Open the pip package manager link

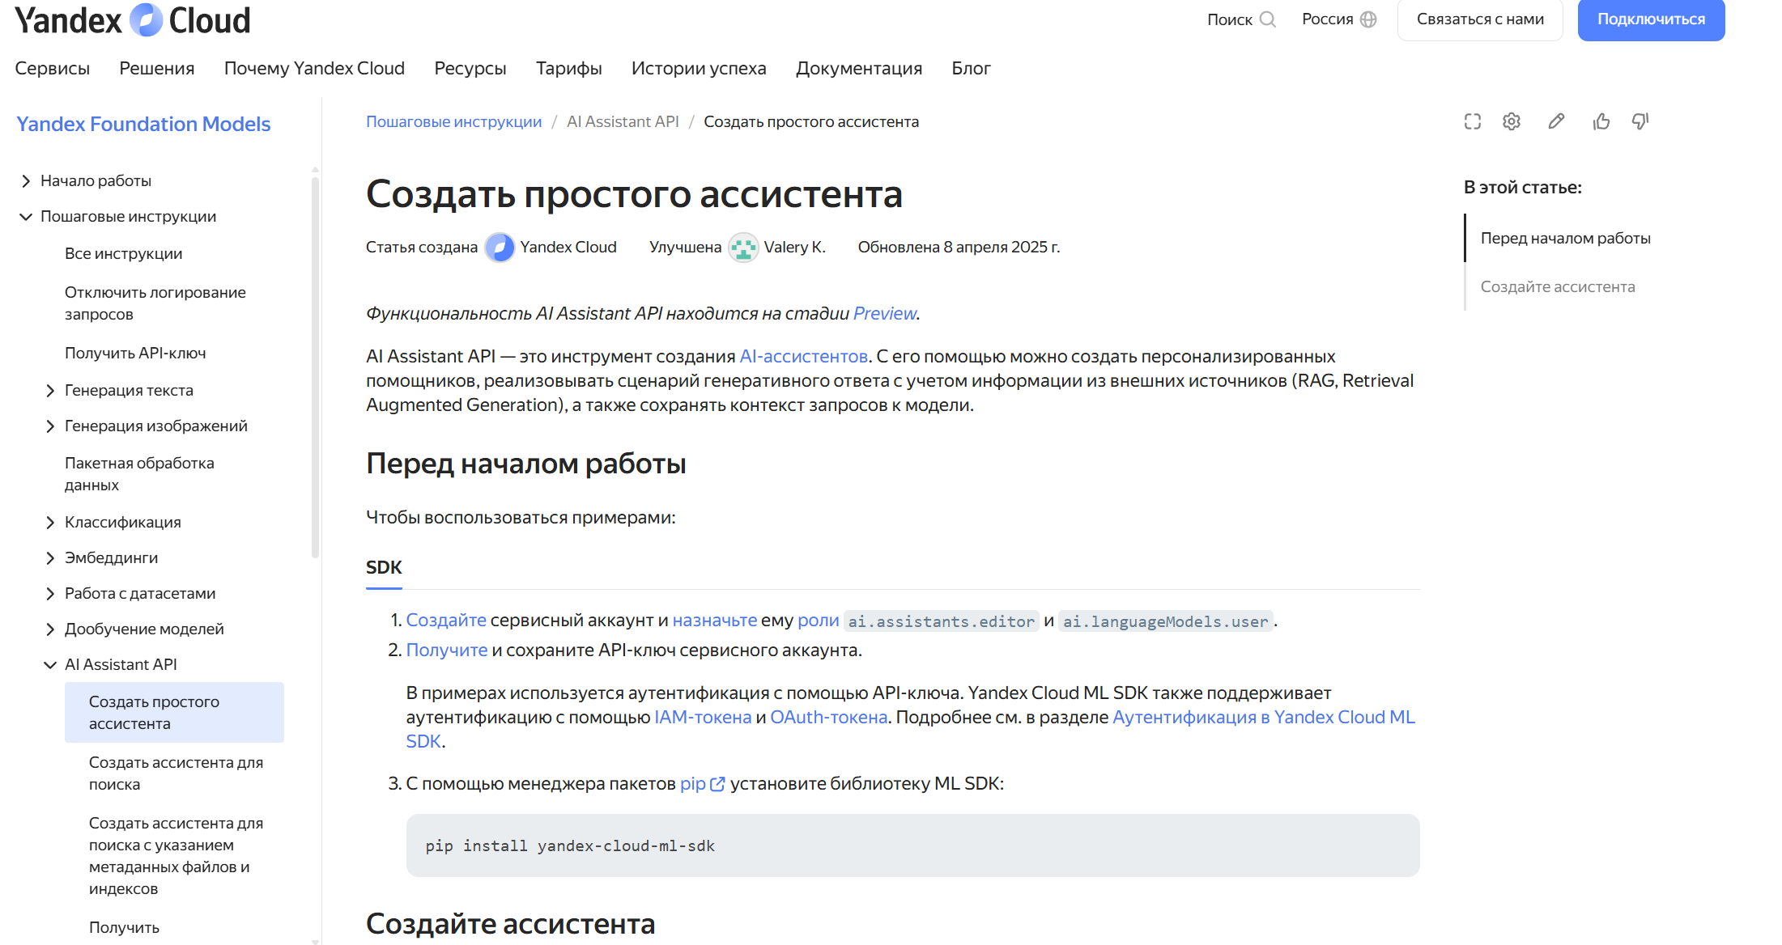click(693, 784)
